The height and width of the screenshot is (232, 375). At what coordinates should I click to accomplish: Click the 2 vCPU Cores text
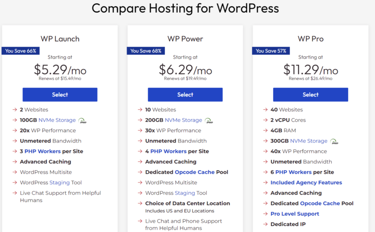coord(288,120)
